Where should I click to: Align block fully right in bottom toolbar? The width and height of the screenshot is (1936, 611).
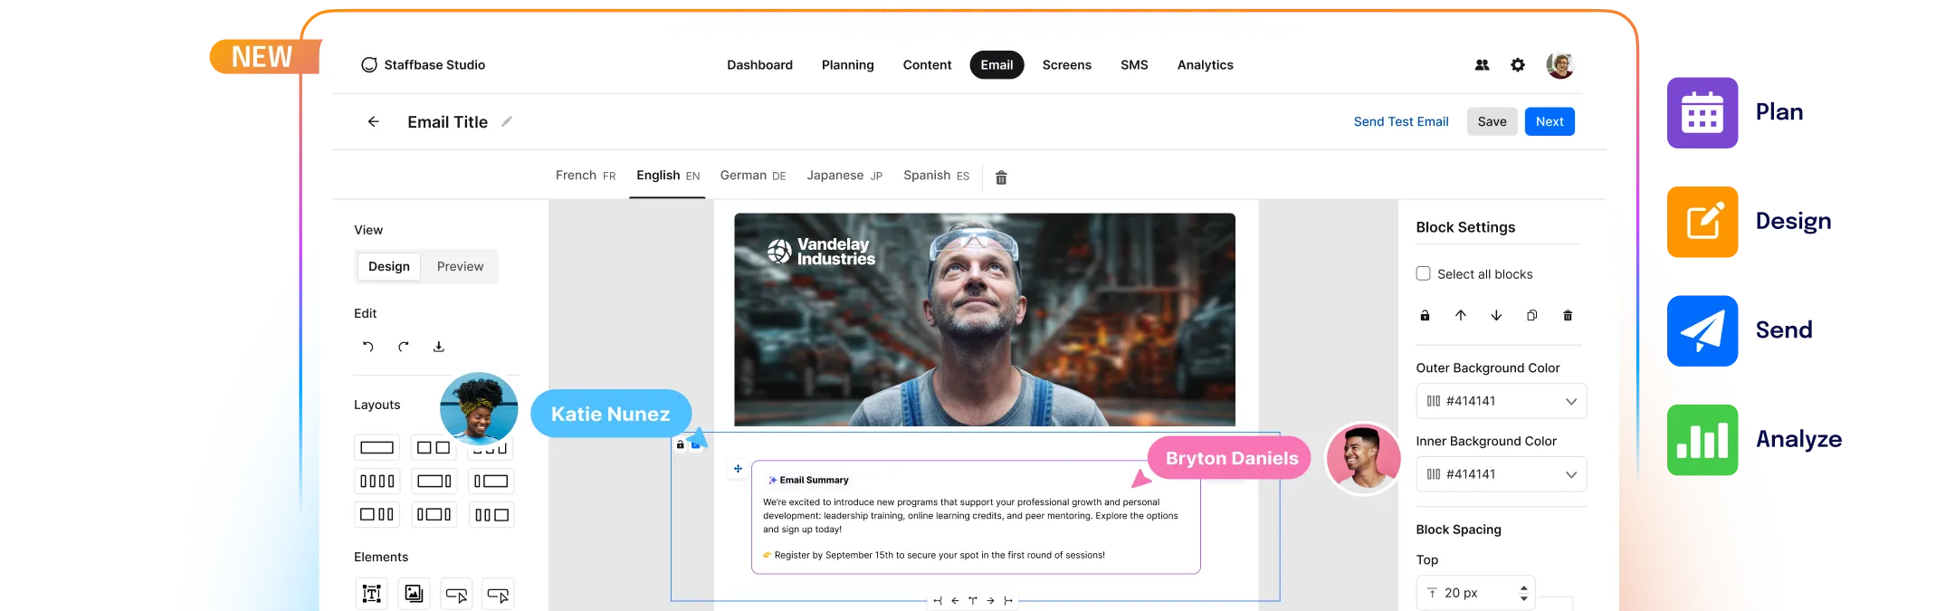click(x=1008, y=600)
